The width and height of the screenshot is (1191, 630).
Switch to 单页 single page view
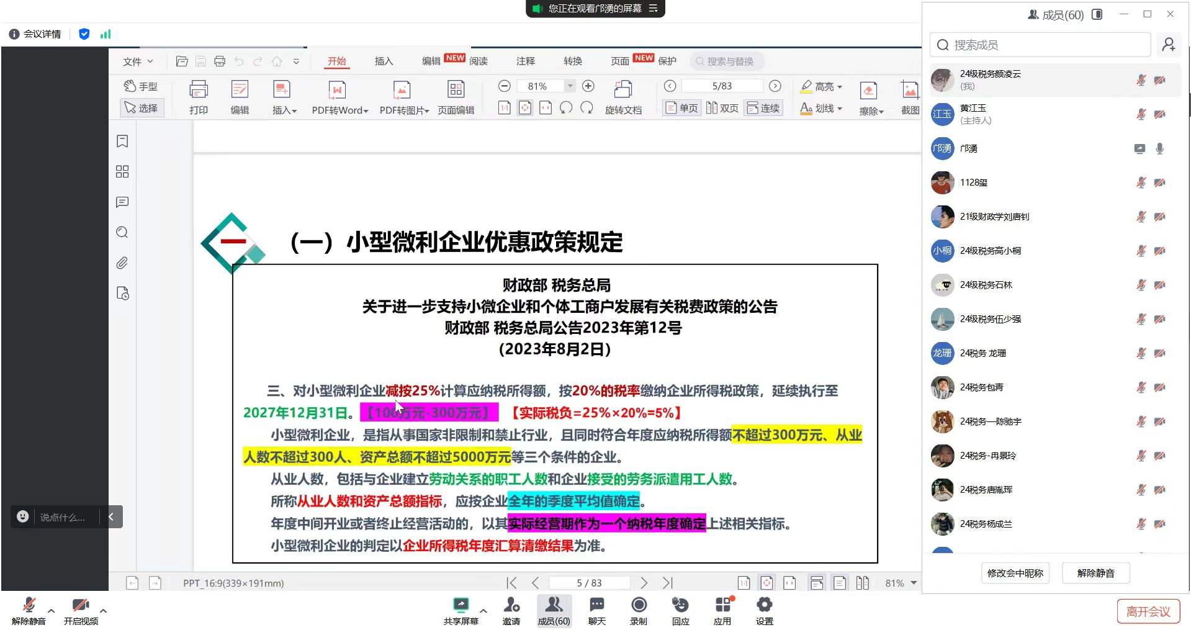tap(681, 108)
